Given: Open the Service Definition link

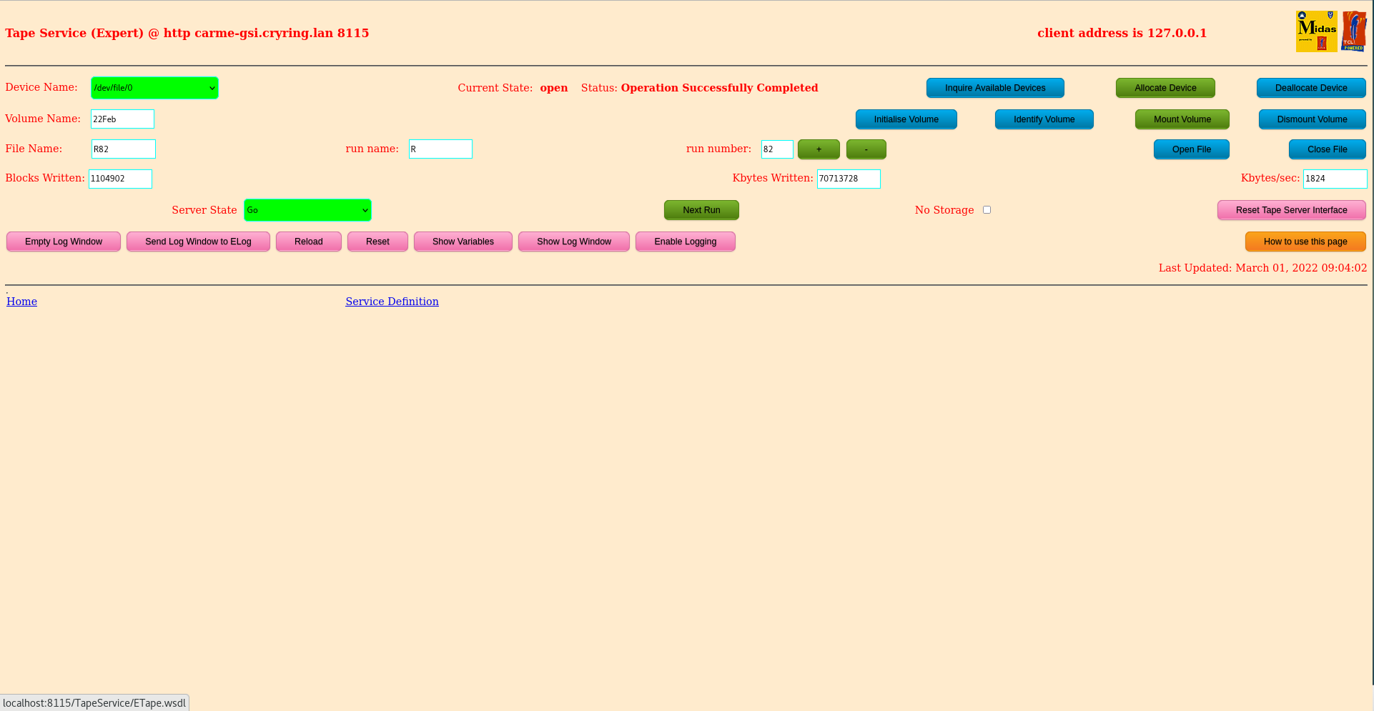Looking at the screenshot, I should click(392, 301).
